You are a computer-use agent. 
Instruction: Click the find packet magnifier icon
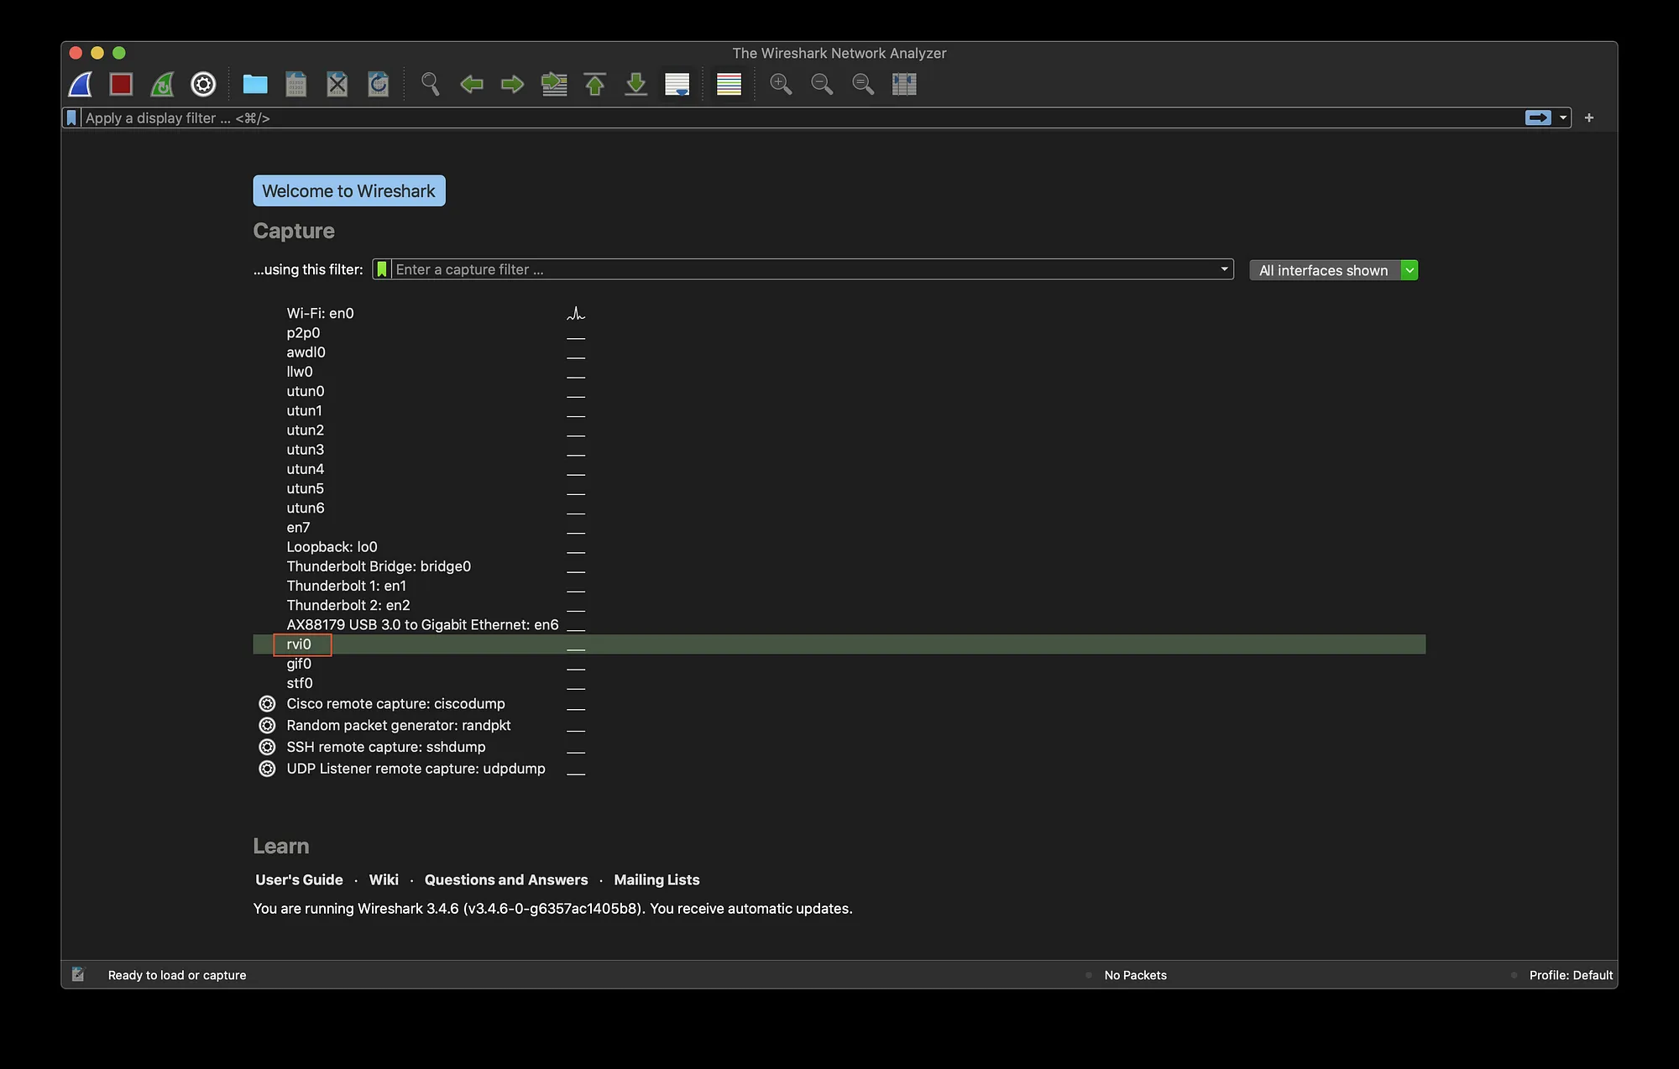pyautogui.click(x=430, y=84)
